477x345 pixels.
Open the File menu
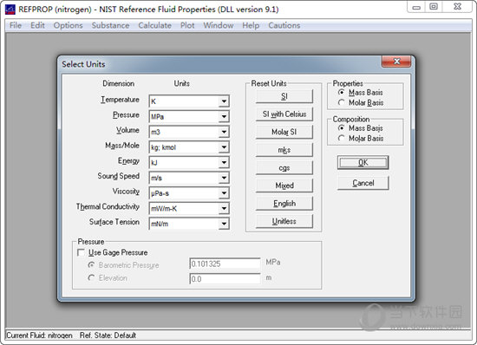pos(16,25)
